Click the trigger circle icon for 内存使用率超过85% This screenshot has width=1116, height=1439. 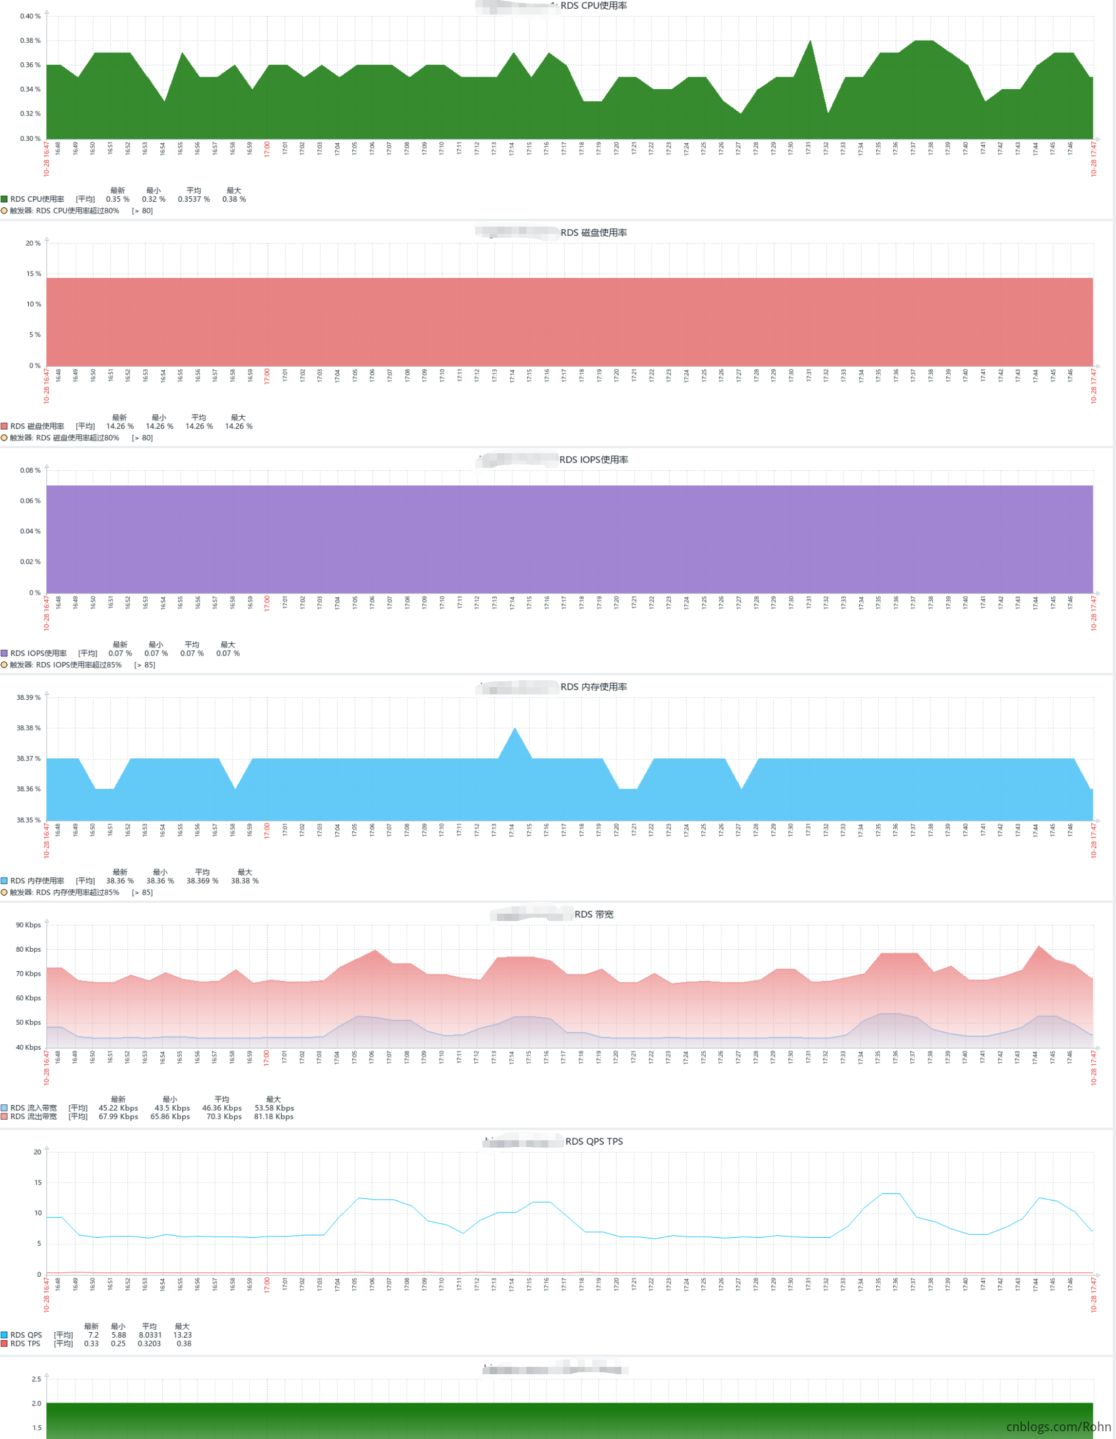coord(4,892)
